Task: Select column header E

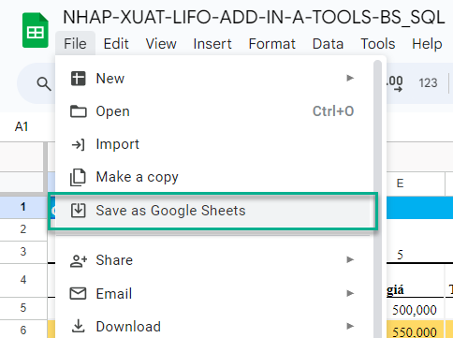Action: [416, 184]
